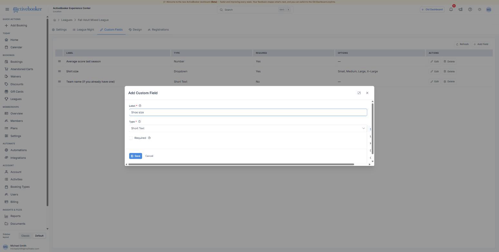499x252 pixels.
Task: Cancel the Add Custom Field dialog
Action: (149, 156)
